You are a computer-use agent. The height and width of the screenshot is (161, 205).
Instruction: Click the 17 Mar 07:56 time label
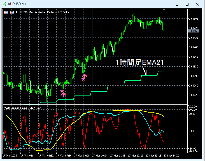tap(64, 156)
